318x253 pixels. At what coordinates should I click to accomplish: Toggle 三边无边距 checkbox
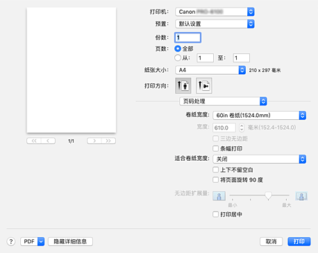tap(215, 139)
